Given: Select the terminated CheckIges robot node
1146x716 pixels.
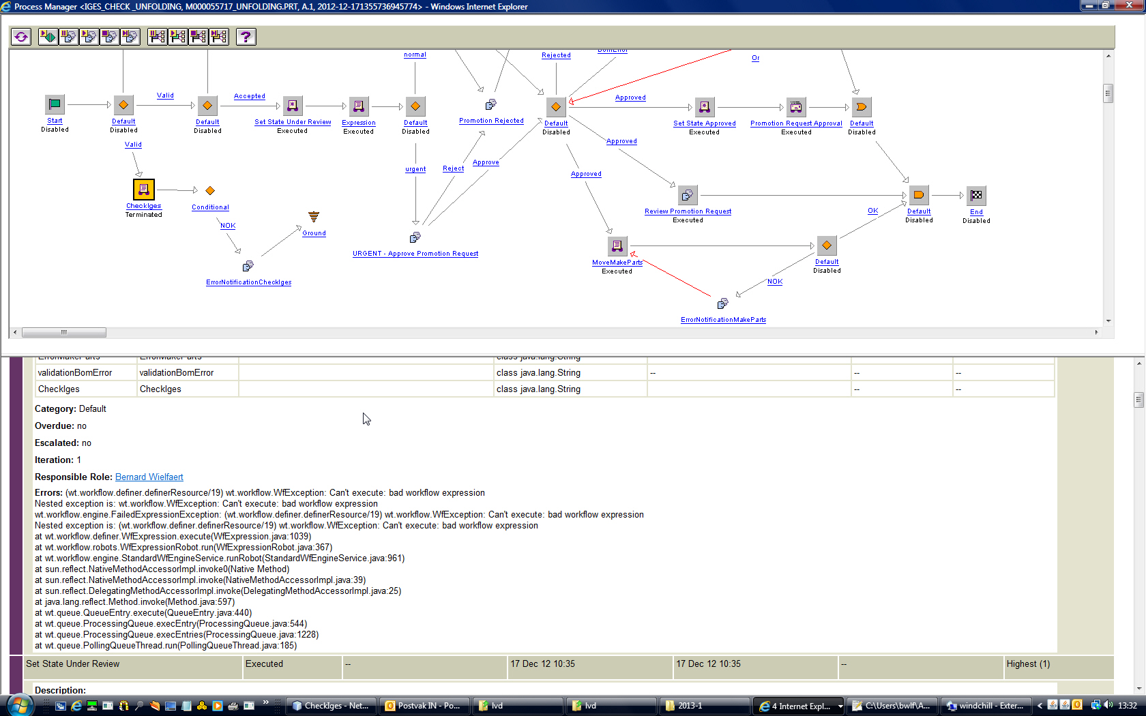Looking at the screenshot, I should (x=143, y=189).
